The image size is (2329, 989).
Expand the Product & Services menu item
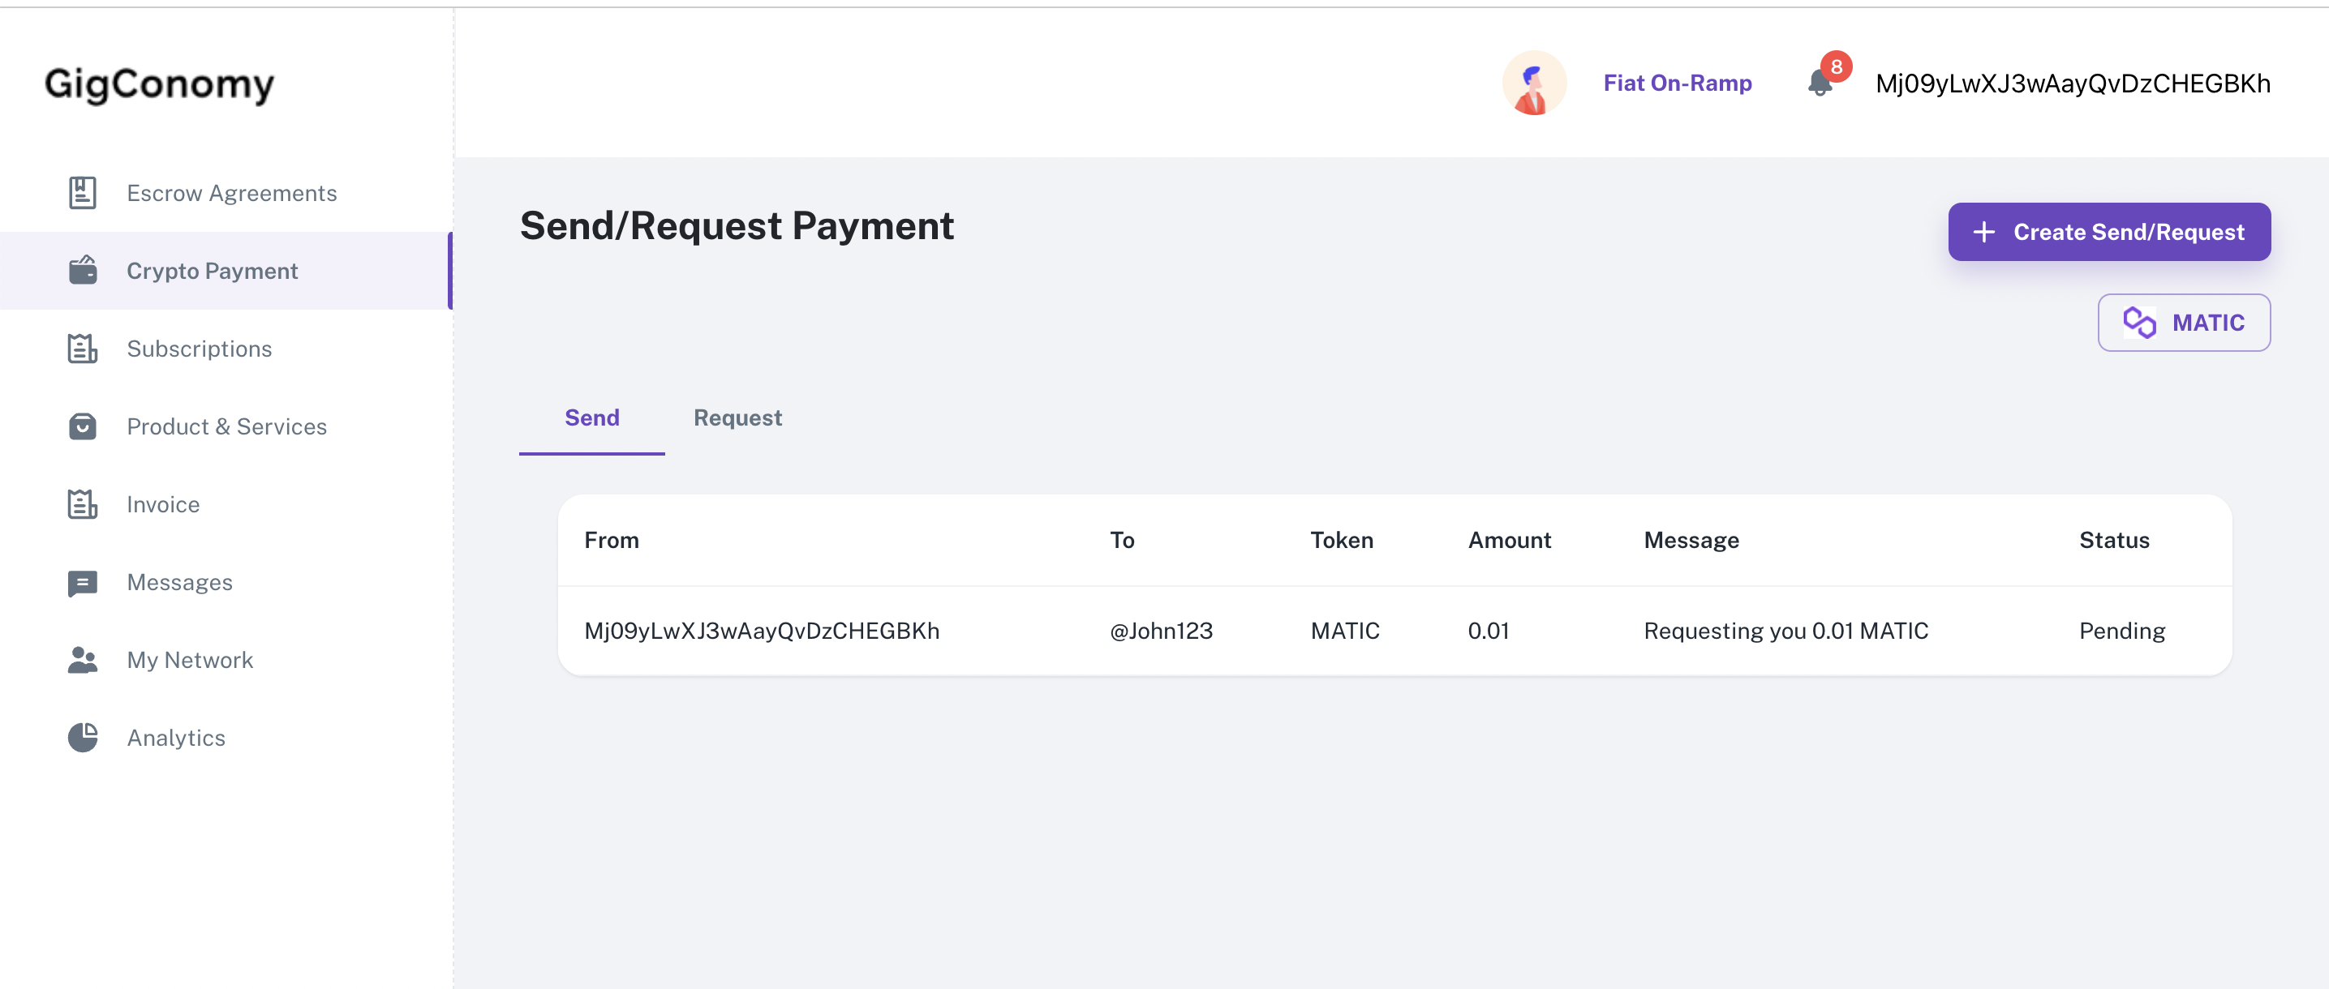point(226,425)
